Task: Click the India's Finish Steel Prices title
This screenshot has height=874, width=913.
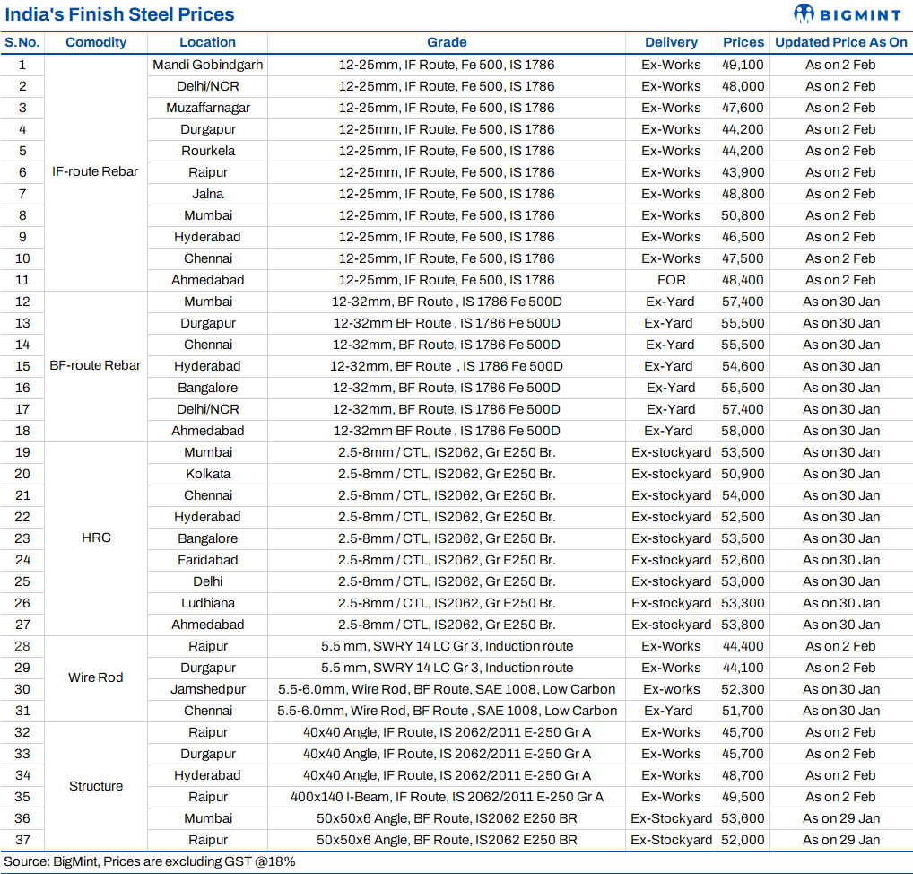Action: 120,14
